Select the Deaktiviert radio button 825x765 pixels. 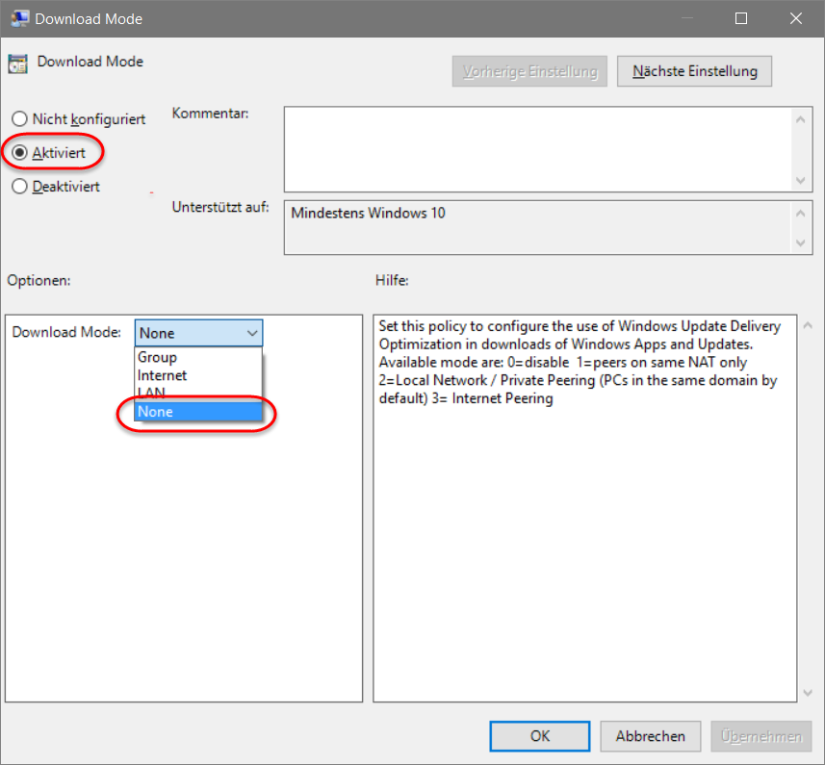(19, 186)
